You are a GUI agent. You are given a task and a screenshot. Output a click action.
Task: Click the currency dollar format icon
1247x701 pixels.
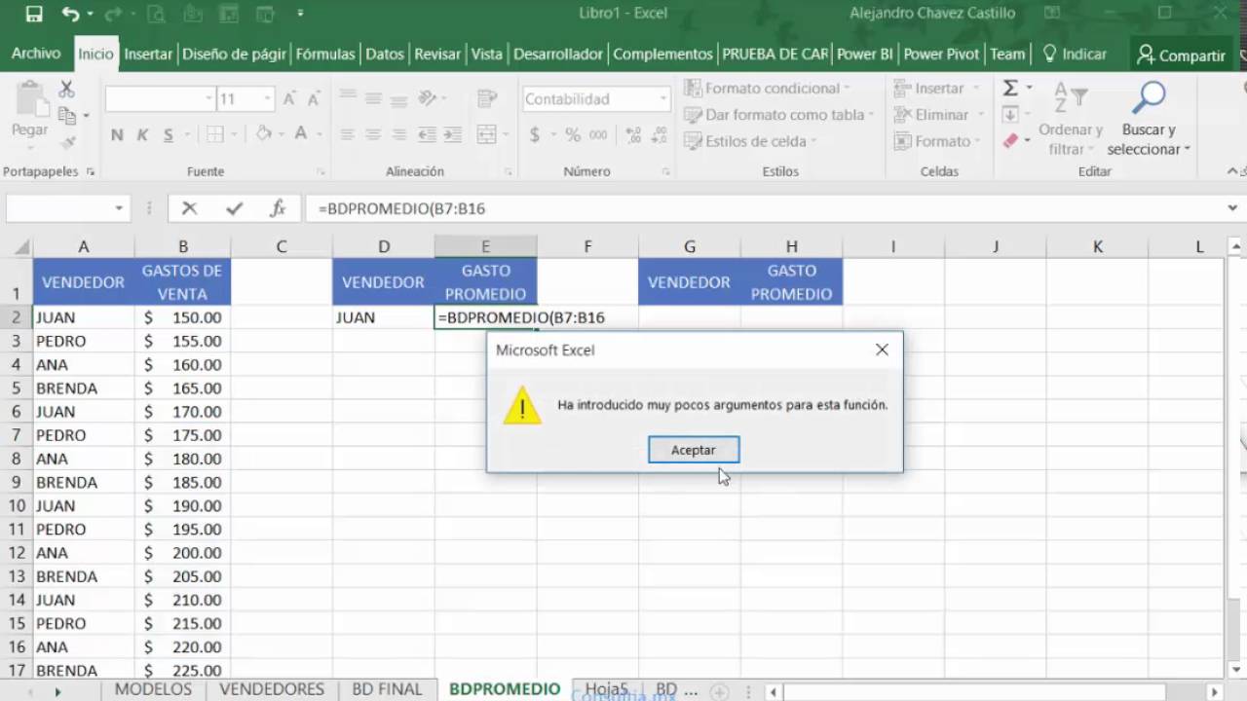coord(535,134)
